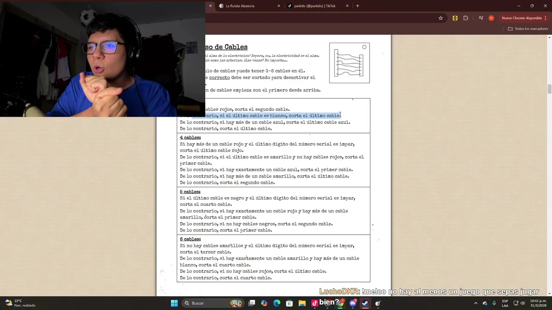Open Google Chrome taskbar icon

(340, 303)
